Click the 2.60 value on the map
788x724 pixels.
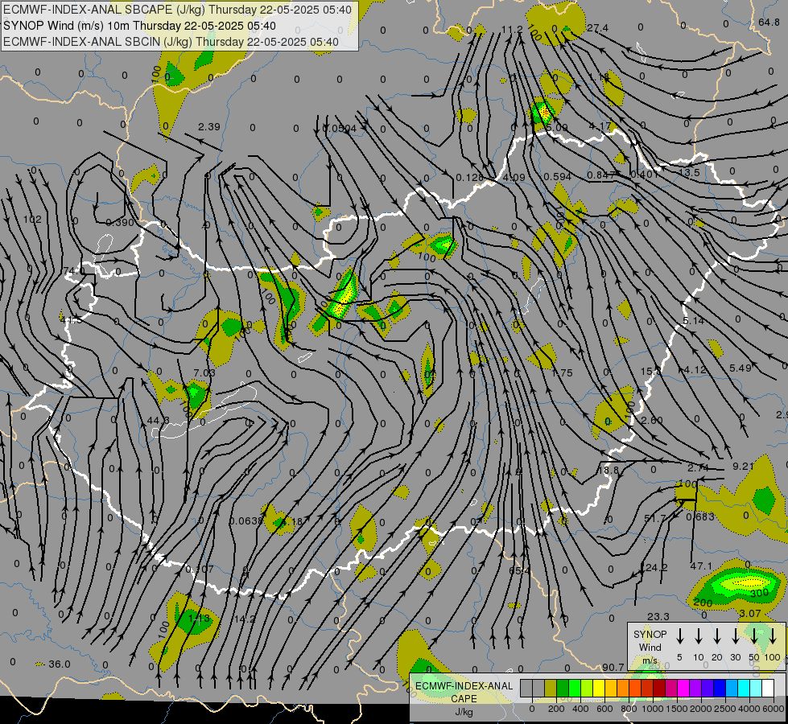[x=652, y=420]
